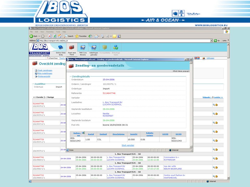Open the Tools menu
This screenshot has width=250, height=187.
point(58,32)
